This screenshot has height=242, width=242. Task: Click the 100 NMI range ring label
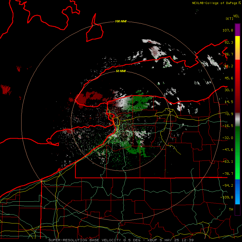click(121, 21)
